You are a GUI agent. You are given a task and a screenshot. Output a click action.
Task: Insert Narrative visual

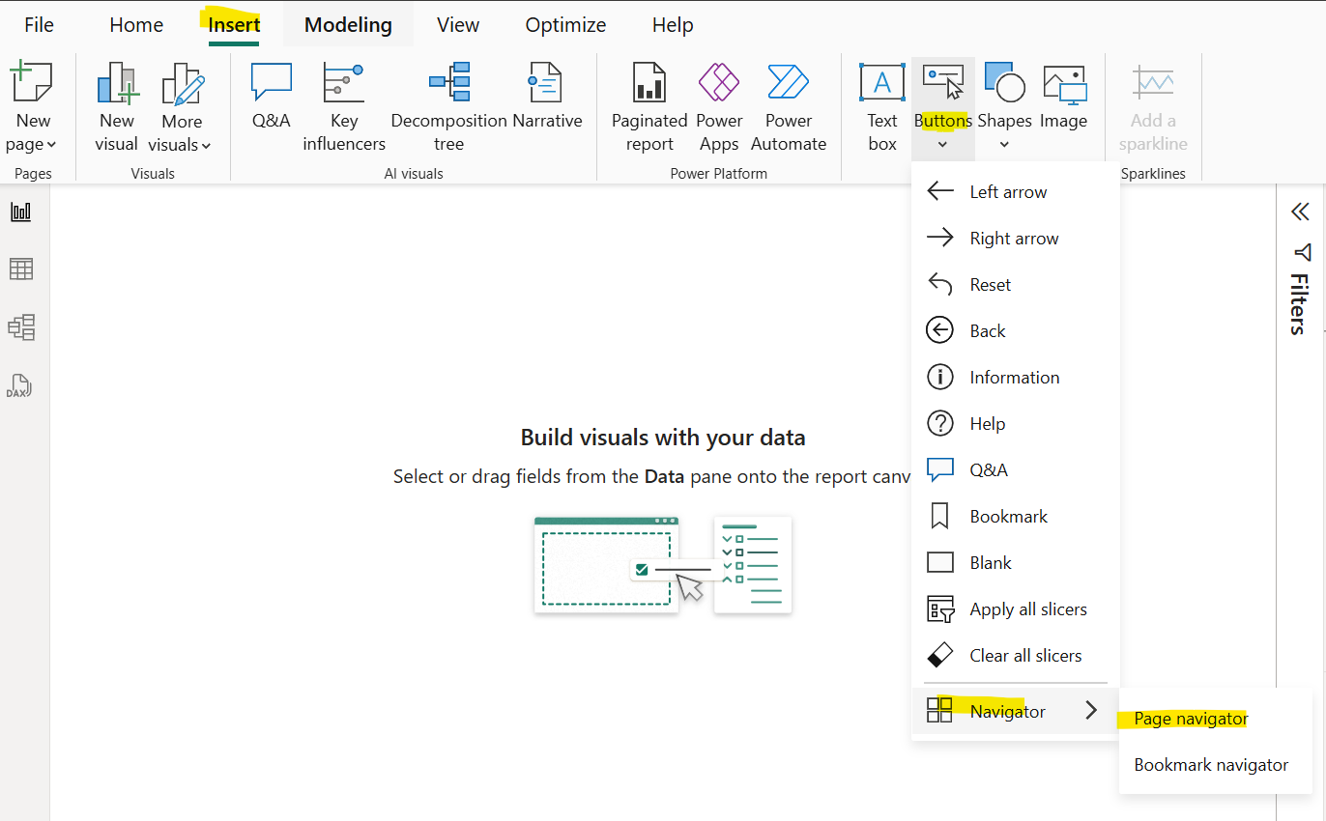(x=547, y=95)
